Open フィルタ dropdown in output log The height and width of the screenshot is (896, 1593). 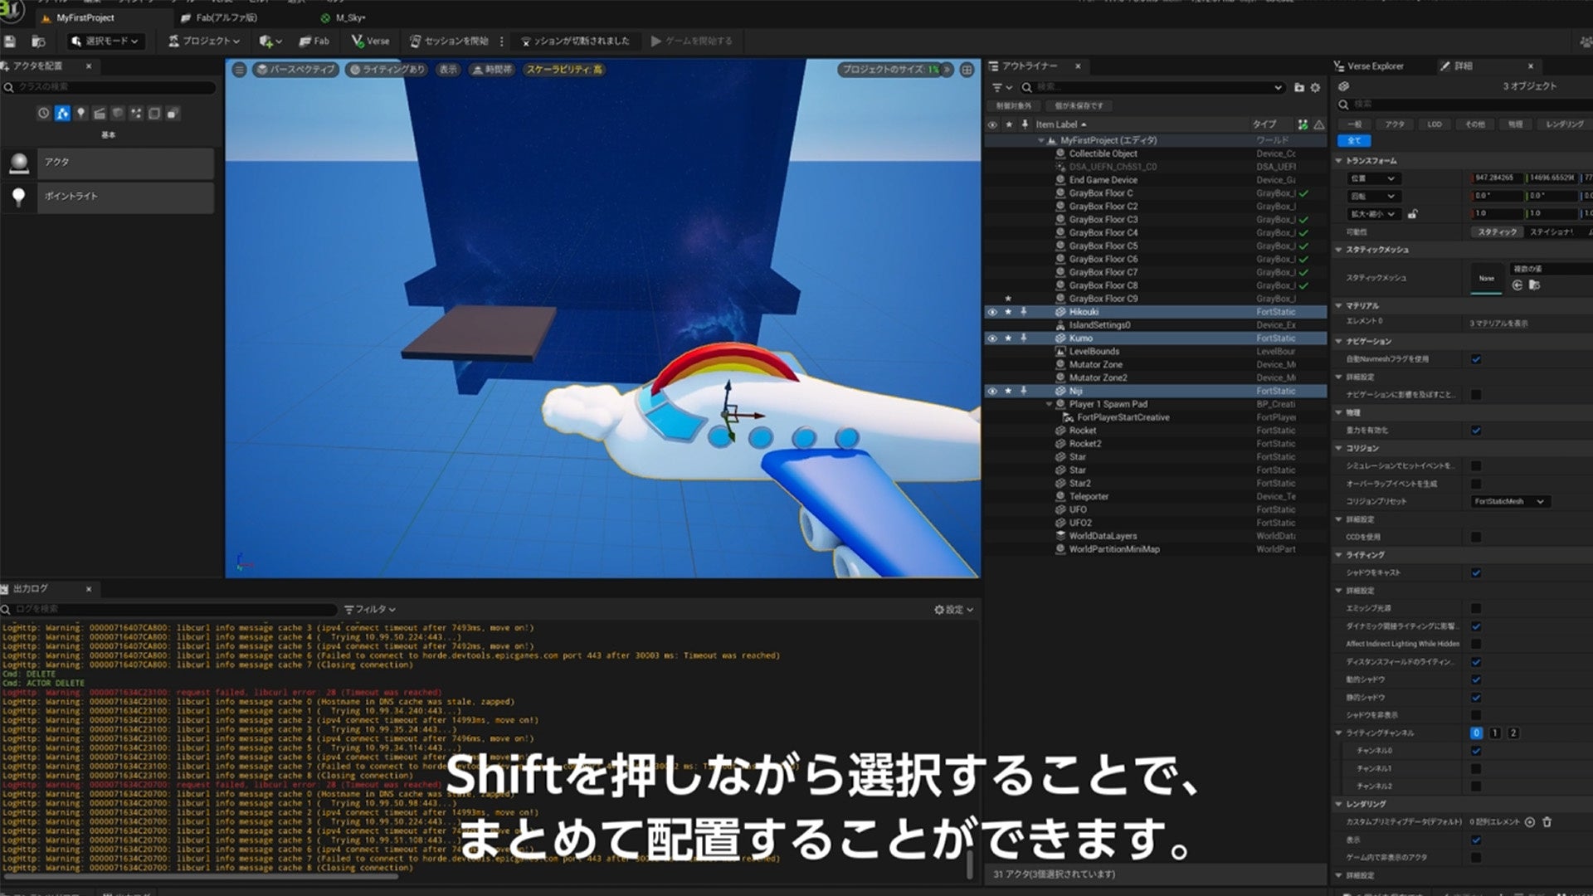(x=371, y=608)
